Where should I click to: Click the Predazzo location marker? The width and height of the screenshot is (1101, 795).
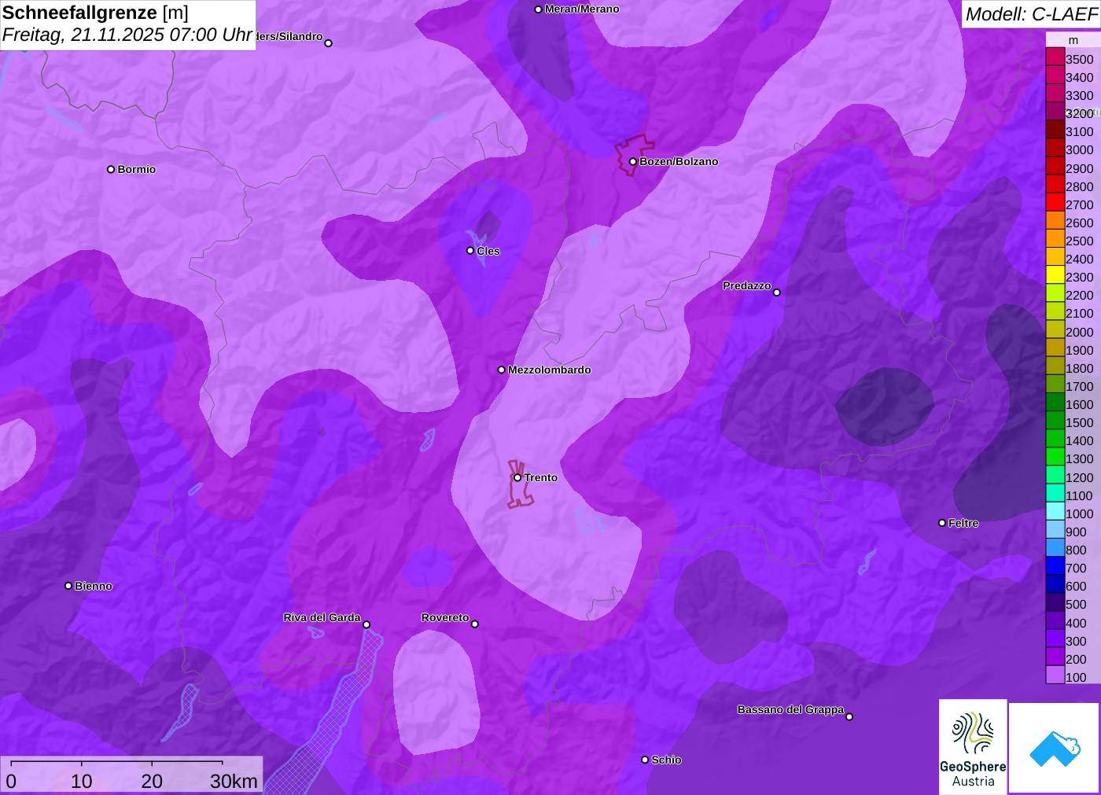(777, 293)
